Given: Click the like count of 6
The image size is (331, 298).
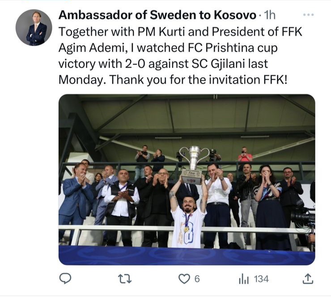Looking at the screenshot, I should 197,279.
